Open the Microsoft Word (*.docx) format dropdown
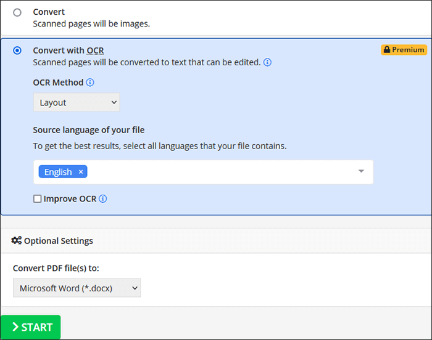The image size is (432, 340). tap(77, 288)
